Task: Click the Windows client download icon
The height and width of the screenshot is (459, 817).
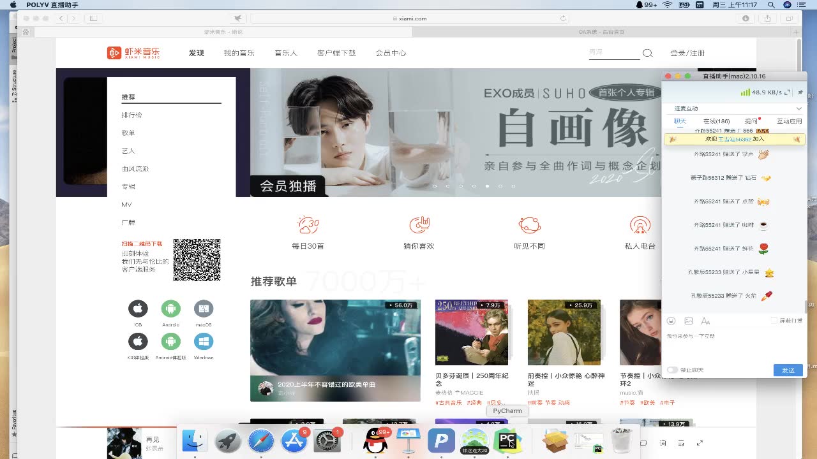Action: [x=203, y=342]
